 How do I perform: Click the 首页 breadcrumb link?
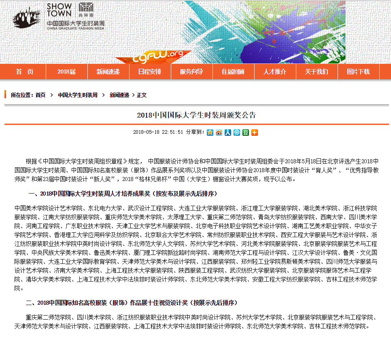point(40,95)
